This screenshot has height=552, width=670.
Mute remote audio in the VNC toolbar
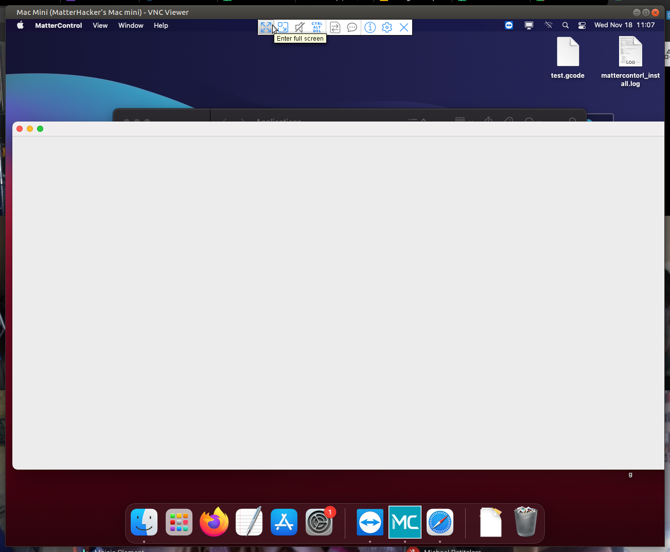click(299, 27)
